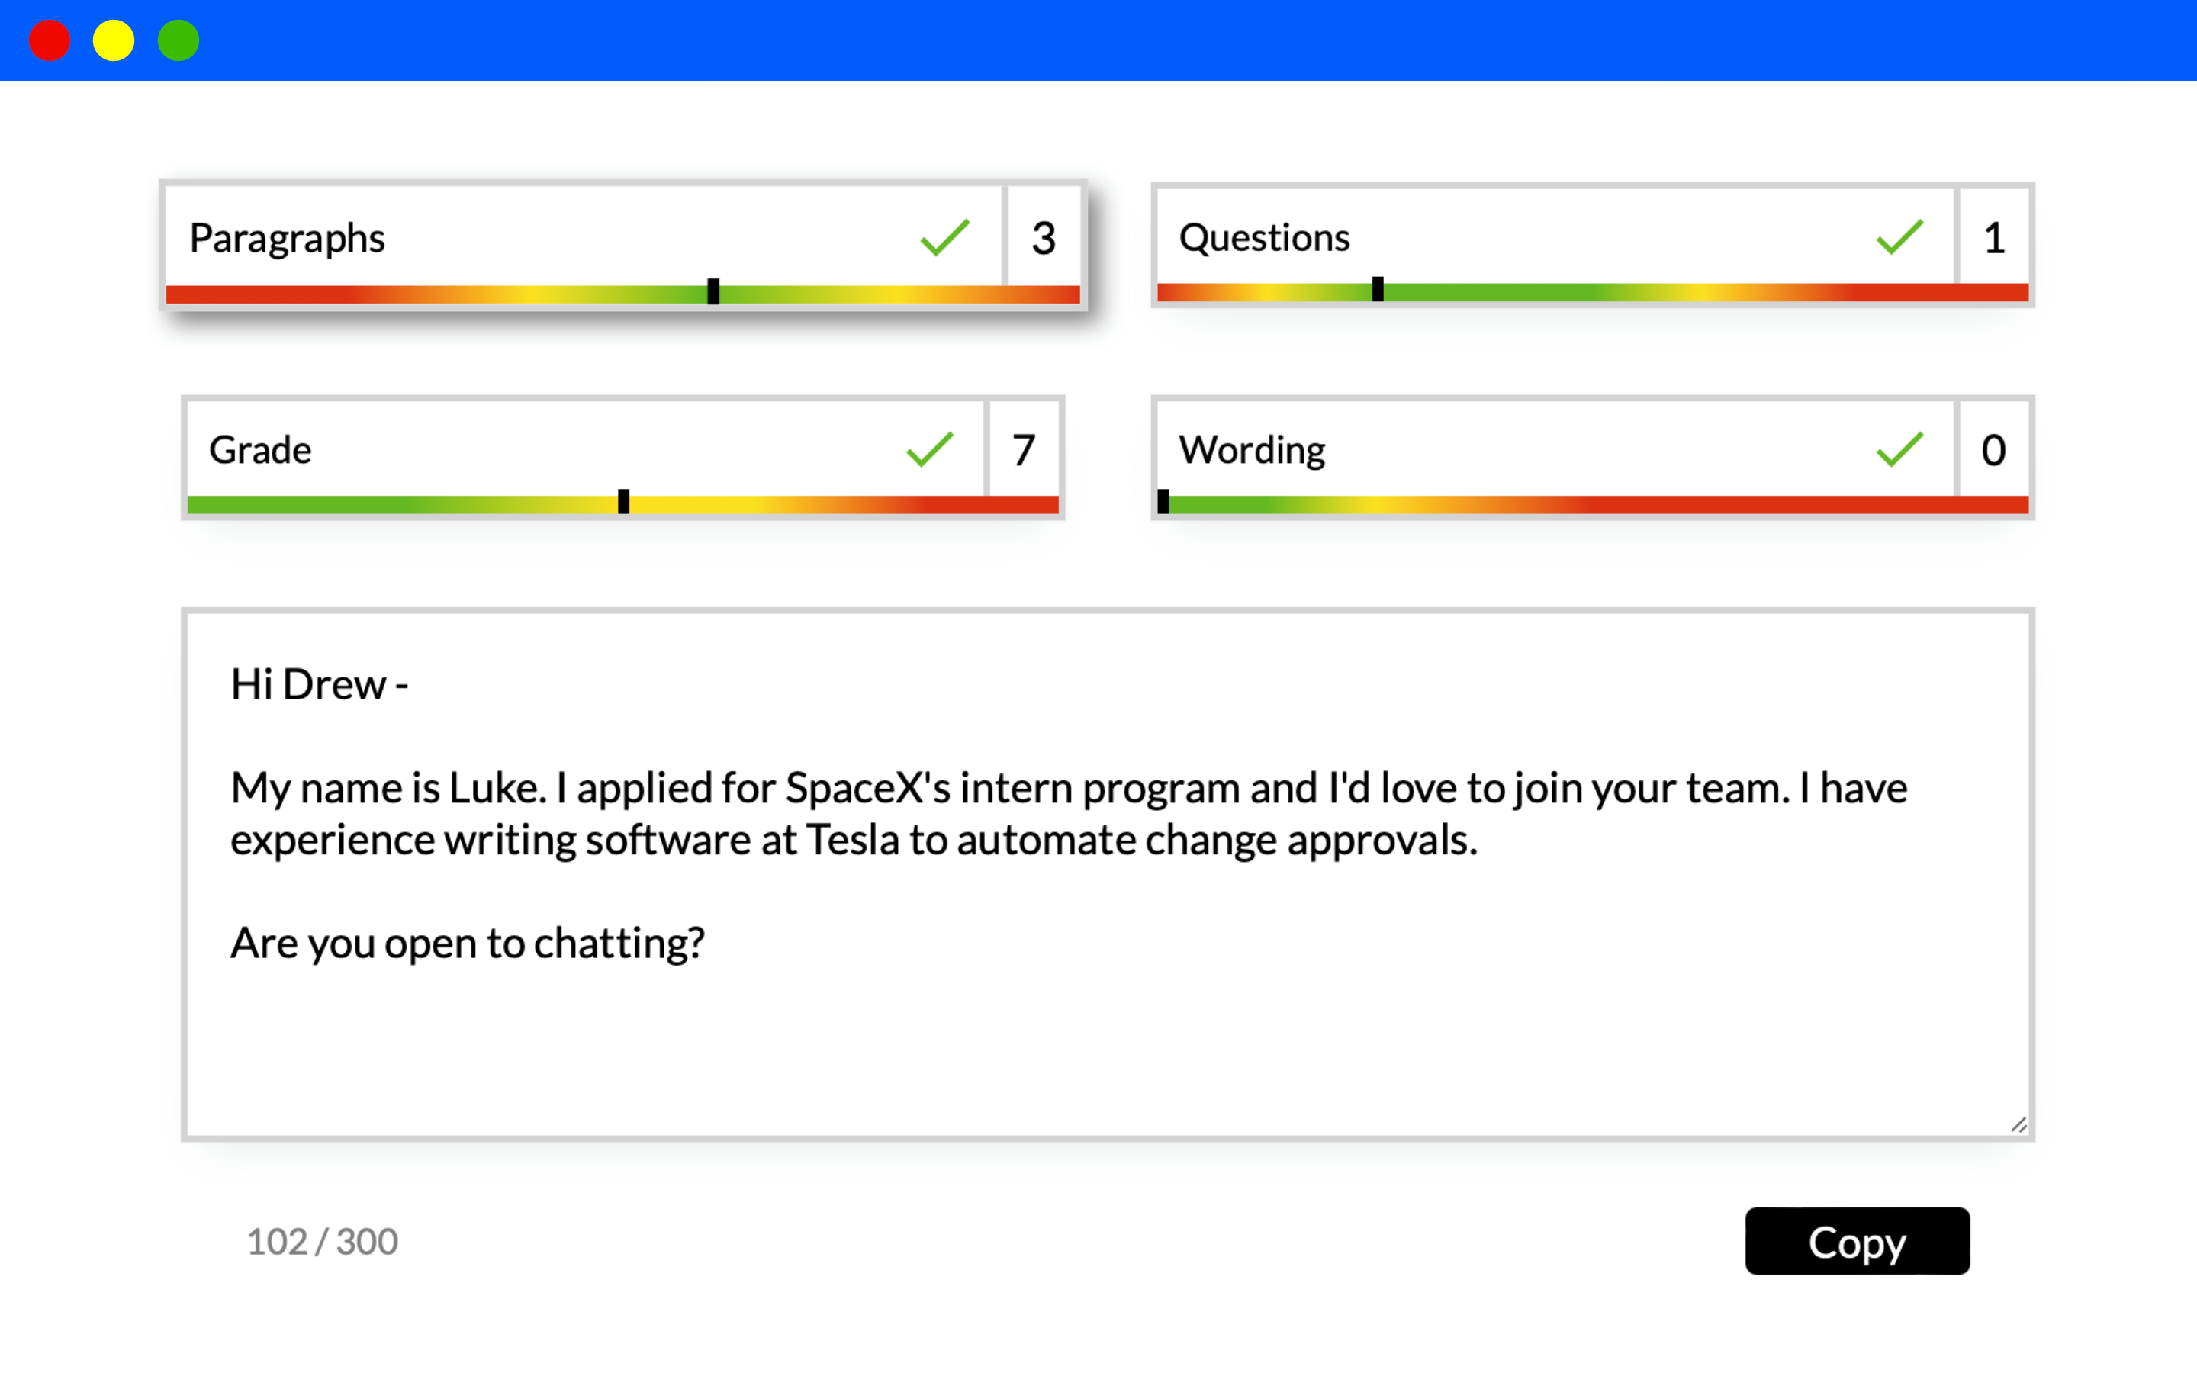This screenshot has height=1373, width=2197.
Task: Click the Questions green checkmark icon
Action: [1899, 237]
